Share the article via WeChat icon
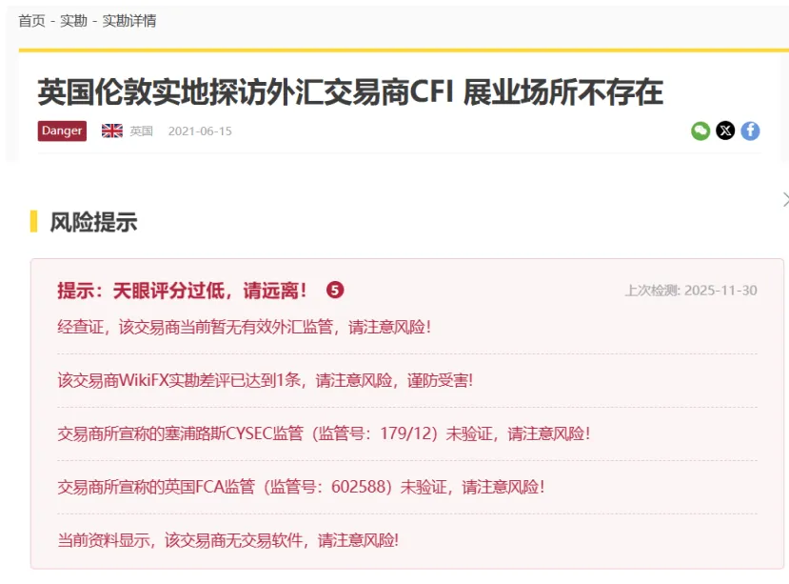The height and width of the screenshot is (584, 789). (x=700, y=131)
